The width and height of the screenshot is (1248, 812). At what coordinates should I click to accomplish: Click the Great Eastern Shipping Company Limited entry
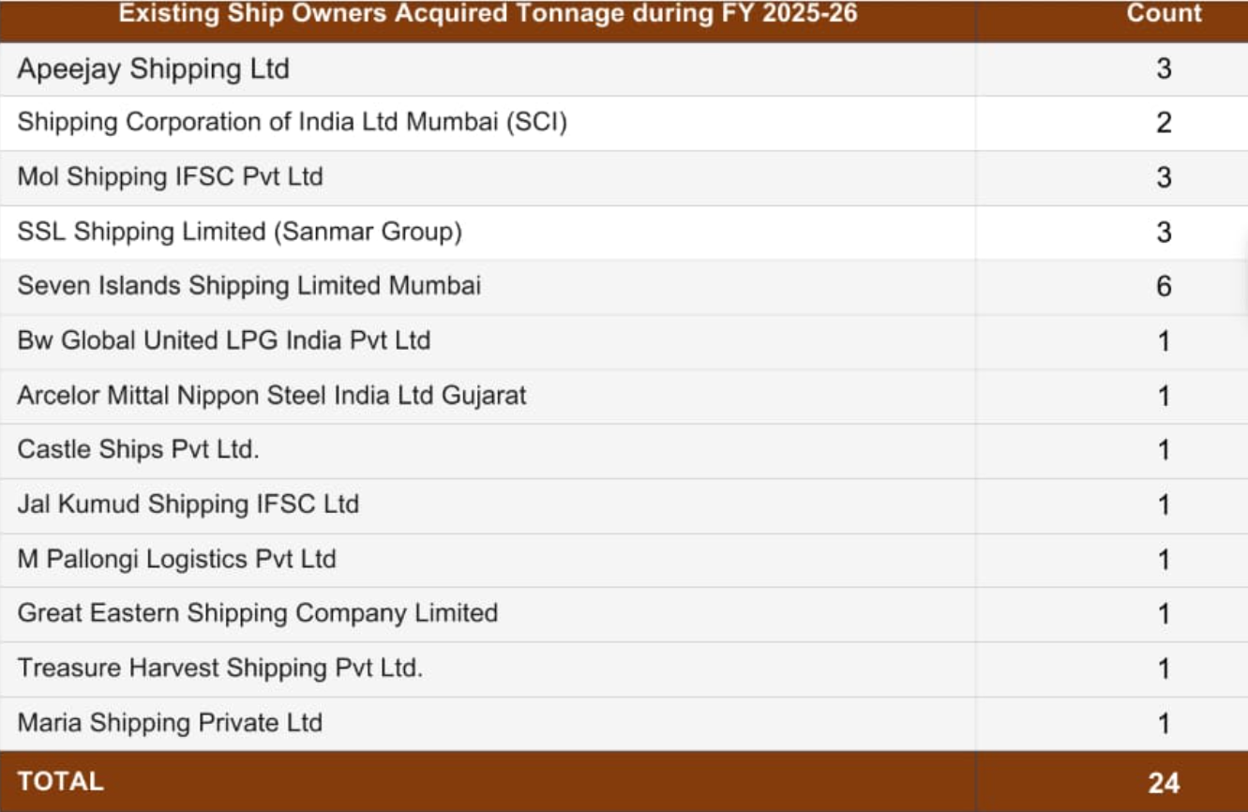[x=257, y=613]
